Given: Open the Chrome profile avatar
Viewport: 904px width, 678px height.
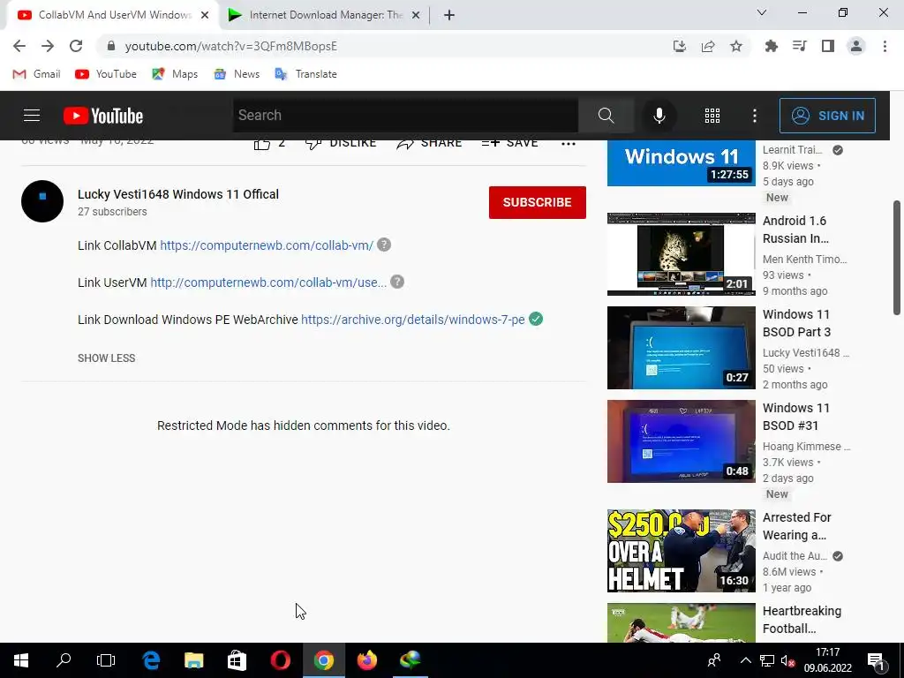Looking at the screenshot, I should coord(856,46).
